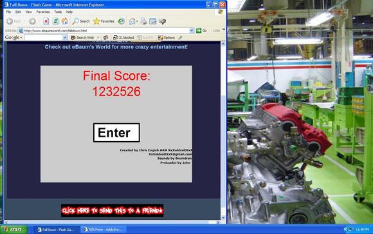Viewport: 373px width, 234px height.
Task: Open Google toolbar Options
Action: (167, 37)
